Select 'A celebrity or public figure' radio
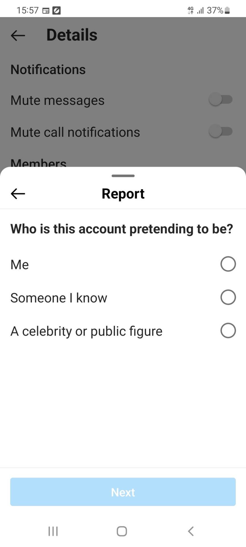The height and width of the screenshot is (547, 246). [x=228, y=330]
